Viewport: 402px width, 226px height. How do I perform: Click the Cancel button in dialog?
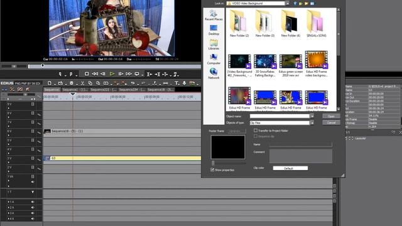tap(331, 123)
